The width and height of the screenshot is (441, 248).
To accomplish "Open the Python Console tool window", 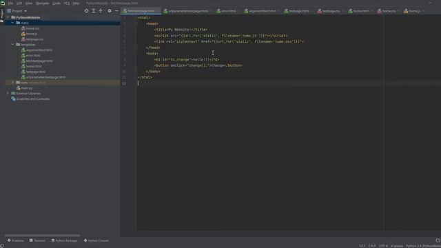I will coord(96,240).
